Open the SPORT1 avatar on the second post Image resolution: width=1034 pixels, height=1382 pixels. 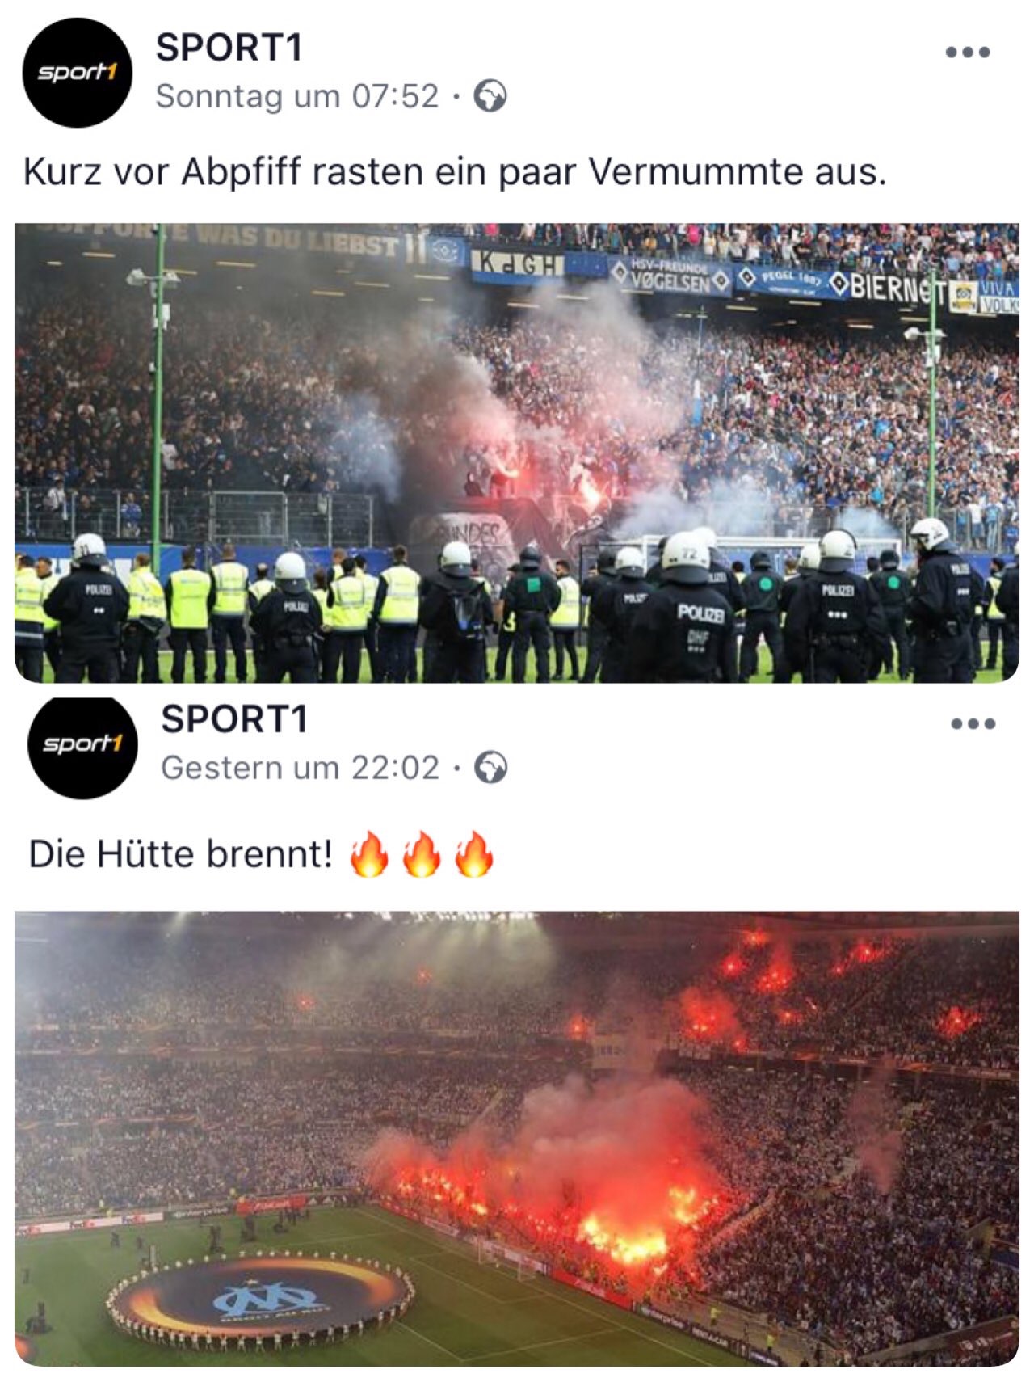pyautogui.click(x=82, y=744)
